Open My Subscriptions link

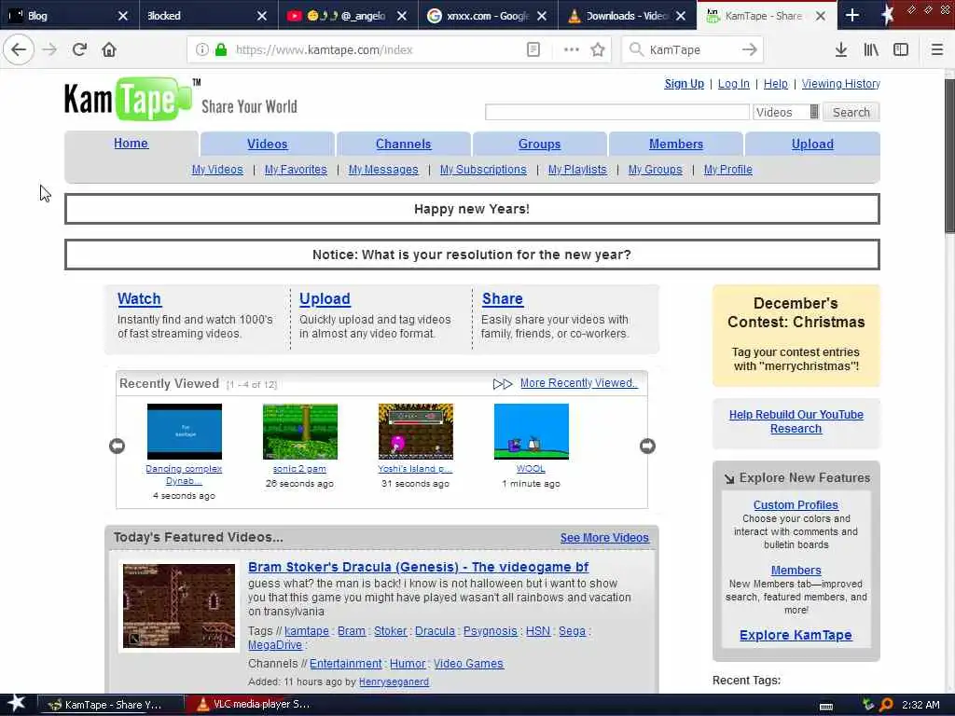click(x=483, y=170)
